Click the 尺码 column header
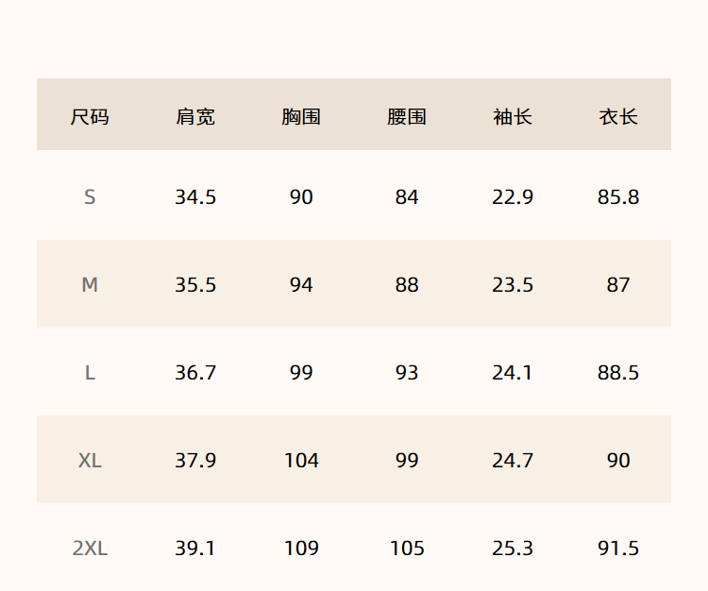The height and width of the screenshot is (591, 708). [x=90, y=117]
